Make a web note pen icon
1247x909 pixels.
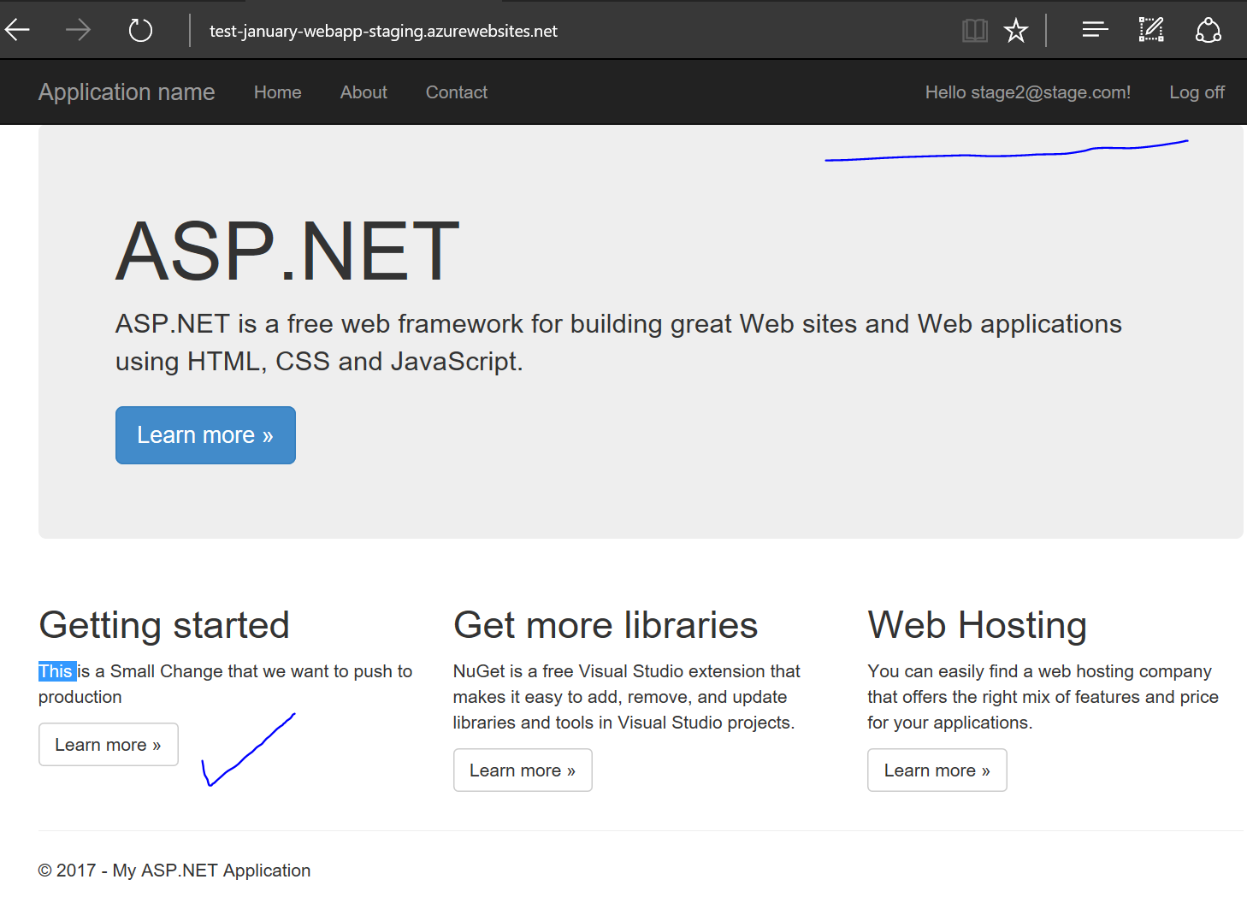[x=1151, y=31]
